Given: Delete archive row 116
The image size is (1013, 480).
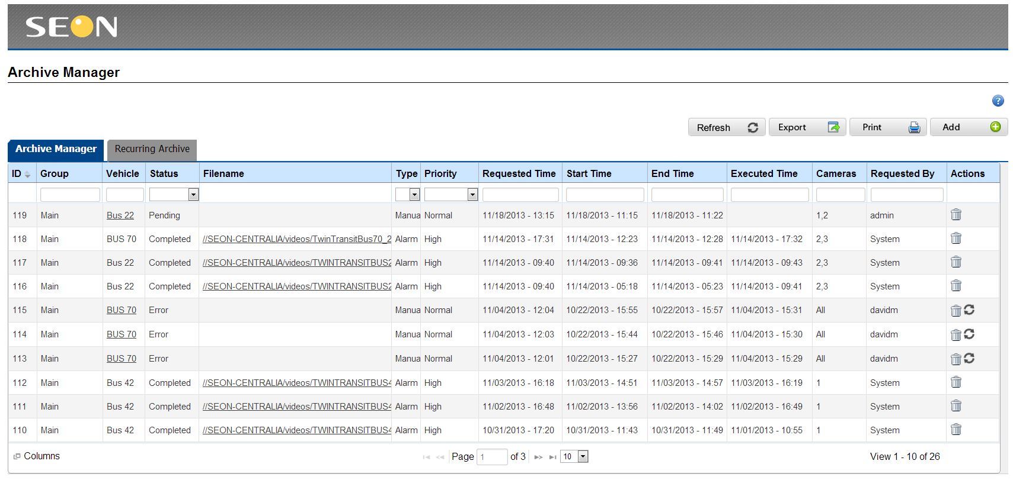Looking at the screenshot, I should pyautogui.click(x=956, y=286).
